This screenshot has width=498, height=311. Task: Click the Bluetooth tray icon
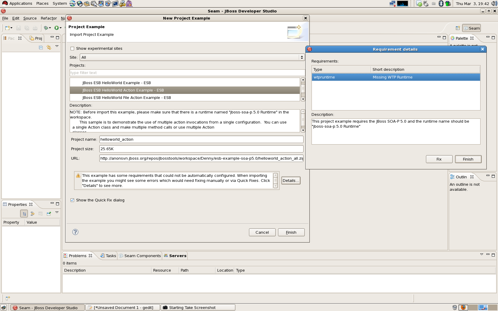pos(441,4)
